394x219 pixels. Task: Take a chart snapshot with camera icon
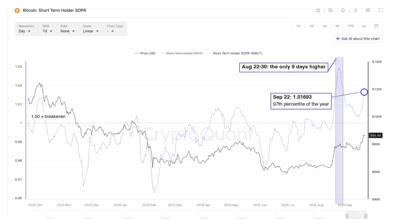point(368,10)
